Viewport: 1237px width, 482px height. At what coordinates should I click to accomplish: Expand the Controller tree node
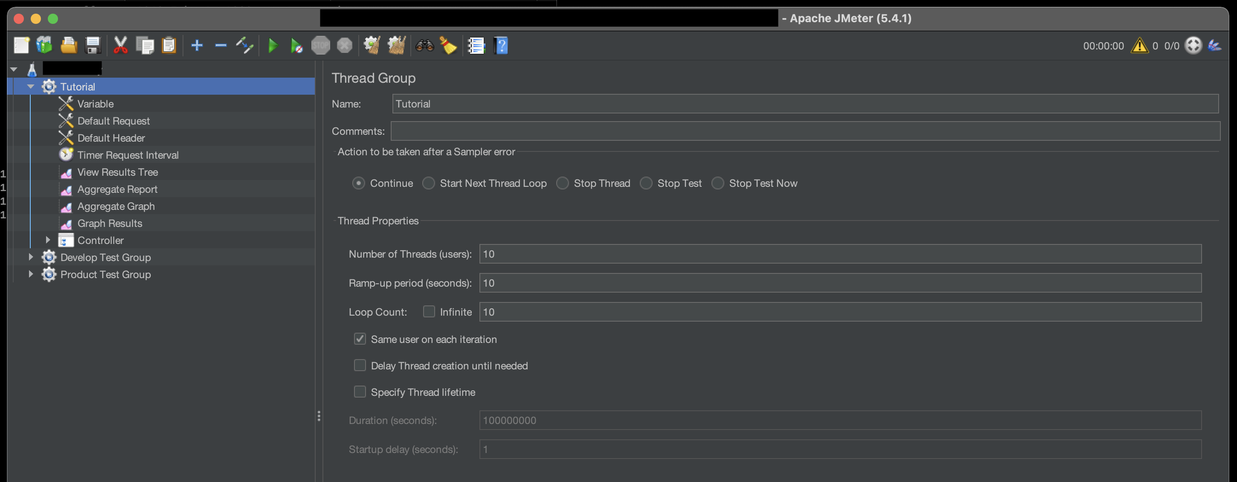(47, 240)
